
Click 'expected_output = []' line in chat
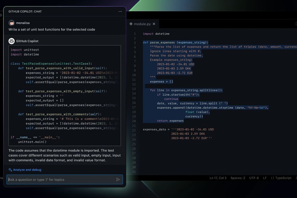pyautogui.click(x=45, y=101)
